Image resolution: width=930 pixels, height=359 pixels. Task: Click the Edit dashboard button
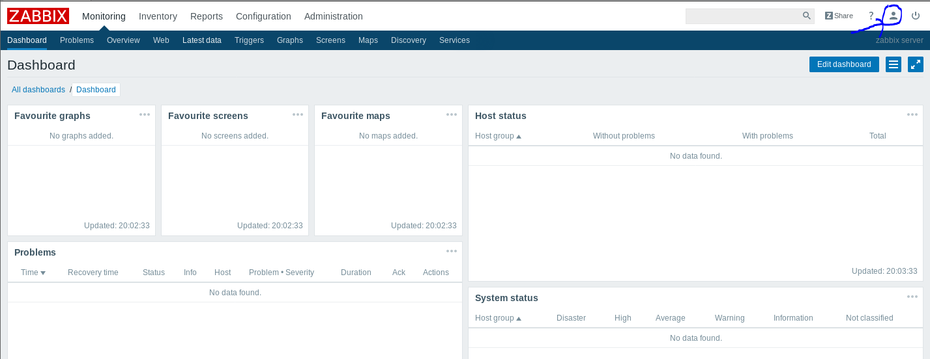coord(844,64)
